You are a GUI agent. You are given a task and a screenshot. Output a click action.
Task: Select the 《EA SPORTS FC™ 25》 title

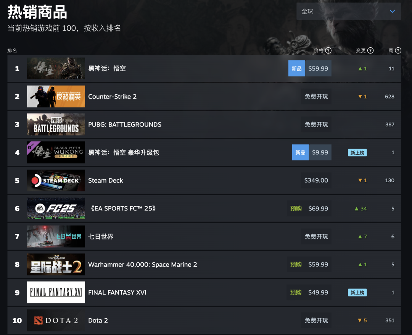click(x=123, y=209)
